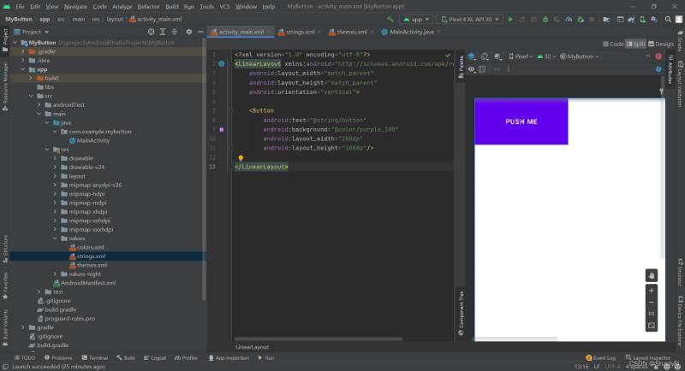685x371 pixels.
Task: Open the app run configuration dropdown
Action: (x=417, y=18)
